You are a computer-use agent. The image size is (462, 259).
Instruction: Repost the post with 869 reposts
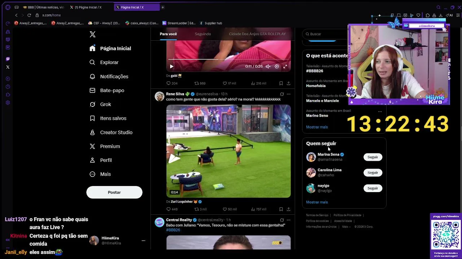[200, 83]
